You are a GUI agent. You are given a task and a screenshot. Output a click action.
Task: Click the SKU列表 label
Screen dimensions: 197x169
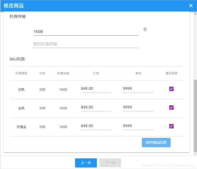[x=18, y=59]
